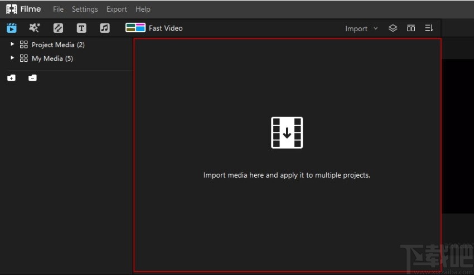Screen dimensions: 475x275
Task: Click the Import button
Action: click(356, 28)
